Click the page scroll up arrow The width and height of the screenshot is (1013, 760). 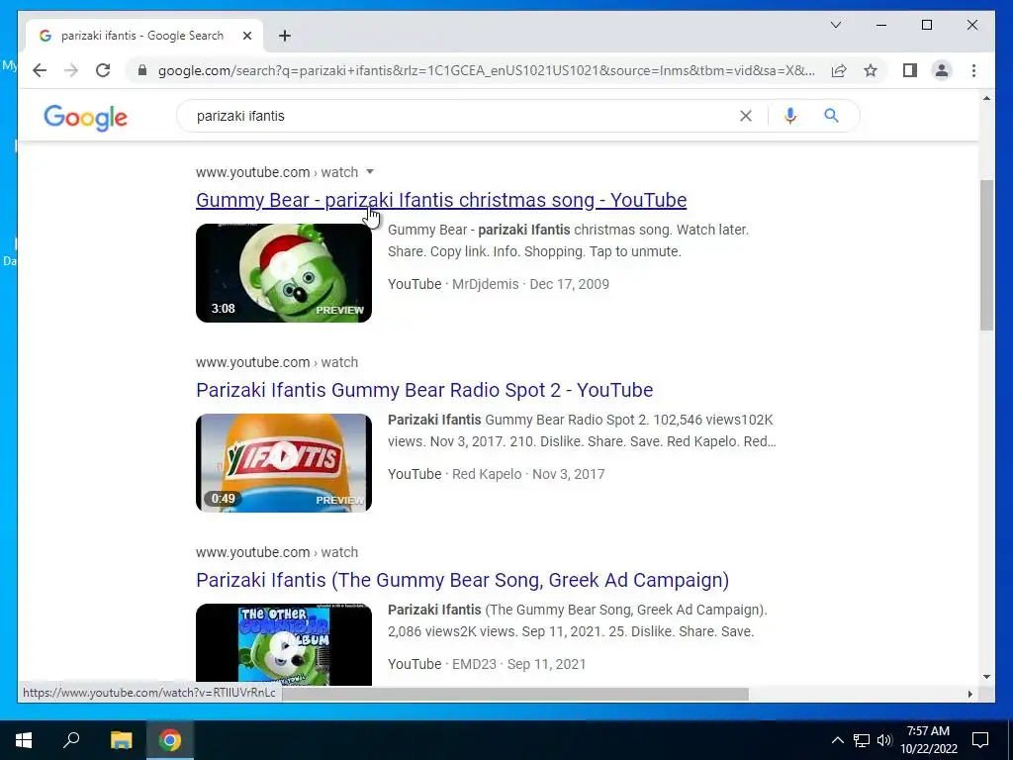click(986, 98)
